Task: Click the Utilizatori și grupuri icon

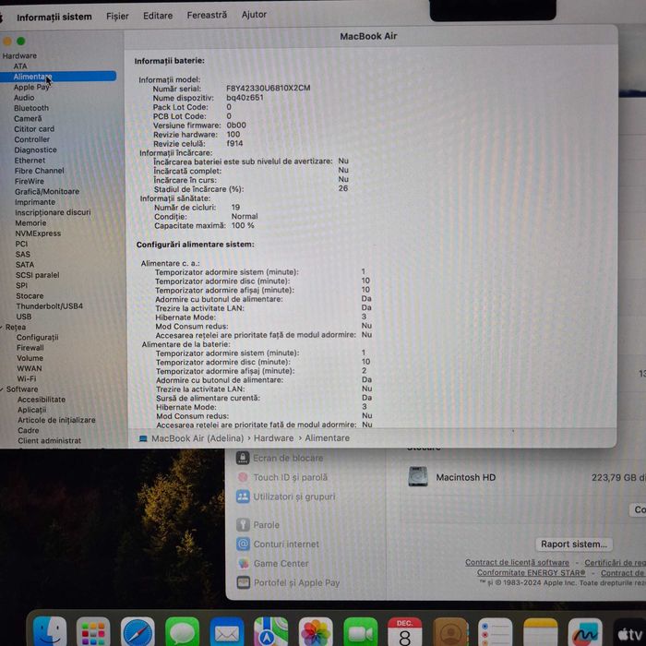Action: pyautogui.click(x=243, y=496)
